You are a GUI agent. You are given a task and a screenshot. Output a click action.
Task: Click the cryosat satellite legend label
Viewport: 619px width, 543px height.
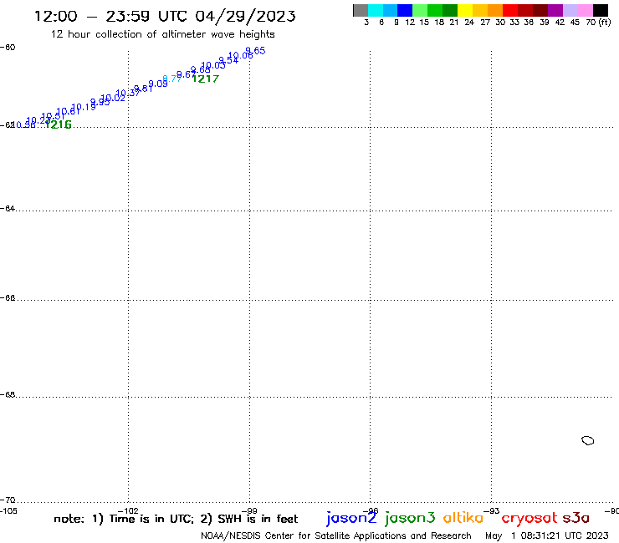[529, 519]
